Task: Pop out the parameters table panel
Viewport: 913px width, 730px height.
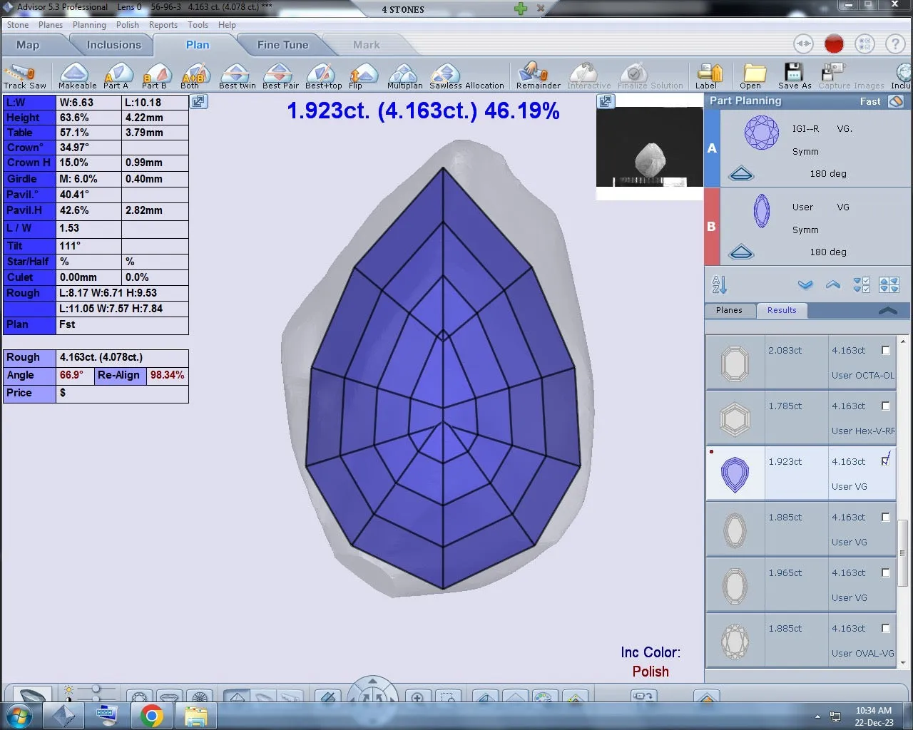Action: tap(198, 101)
